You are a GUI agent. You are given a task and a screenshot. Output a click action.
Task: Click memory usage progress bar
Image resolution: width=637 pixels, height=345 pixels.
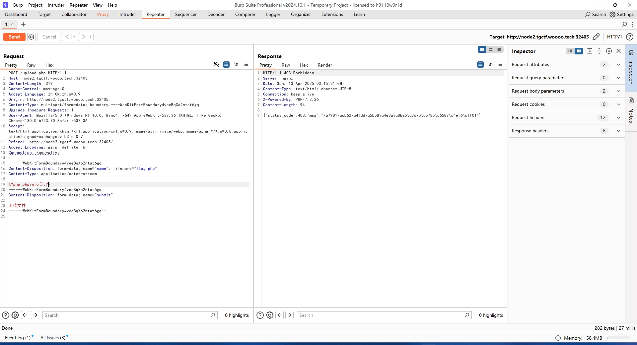click(618, 338)
